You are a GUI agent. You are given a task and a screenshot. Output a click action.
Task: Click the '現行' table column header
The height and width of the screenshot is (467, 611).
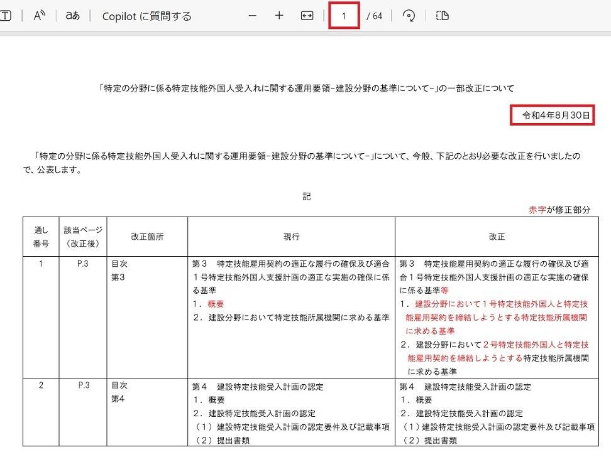[291, 237]
